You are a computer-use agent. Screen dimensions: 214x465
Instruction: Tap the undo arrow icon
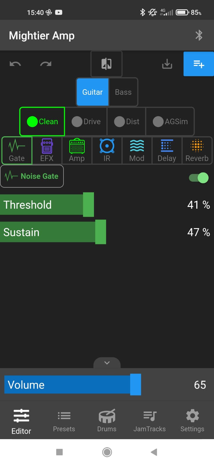click(15, 64)
